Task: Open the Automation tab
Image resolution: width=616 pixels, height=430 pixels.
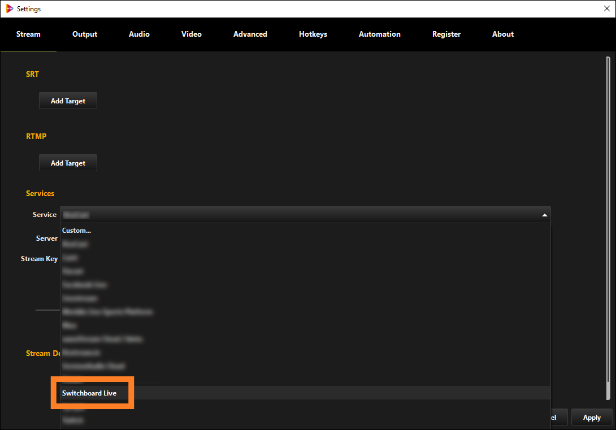Action: click(x=380, y=34)
